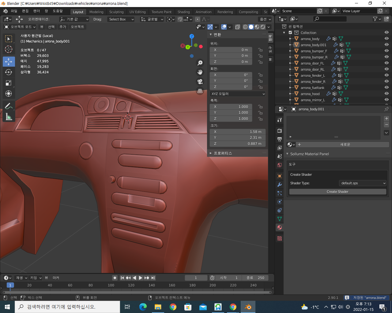Screen dimensions: 392x313
Task: Select the Annotate pencil tool
Action: pos(9,106)
